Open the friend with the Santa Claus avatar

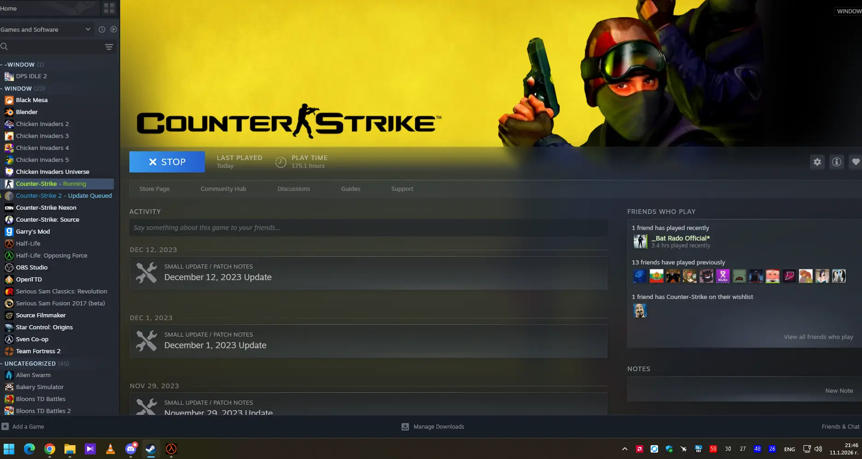[x=773, y=276]
